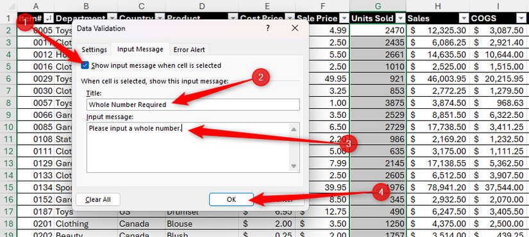Select row 10 header

coord(8,127)
